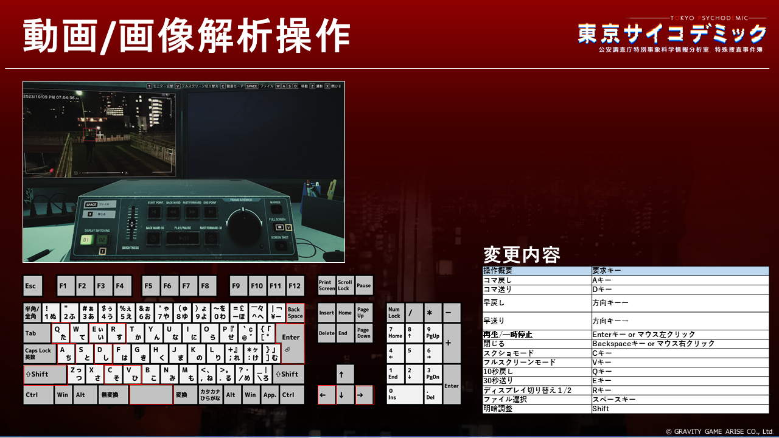Click the 操作概要 table header
The image size is (779, 438).
click(537, 271)
